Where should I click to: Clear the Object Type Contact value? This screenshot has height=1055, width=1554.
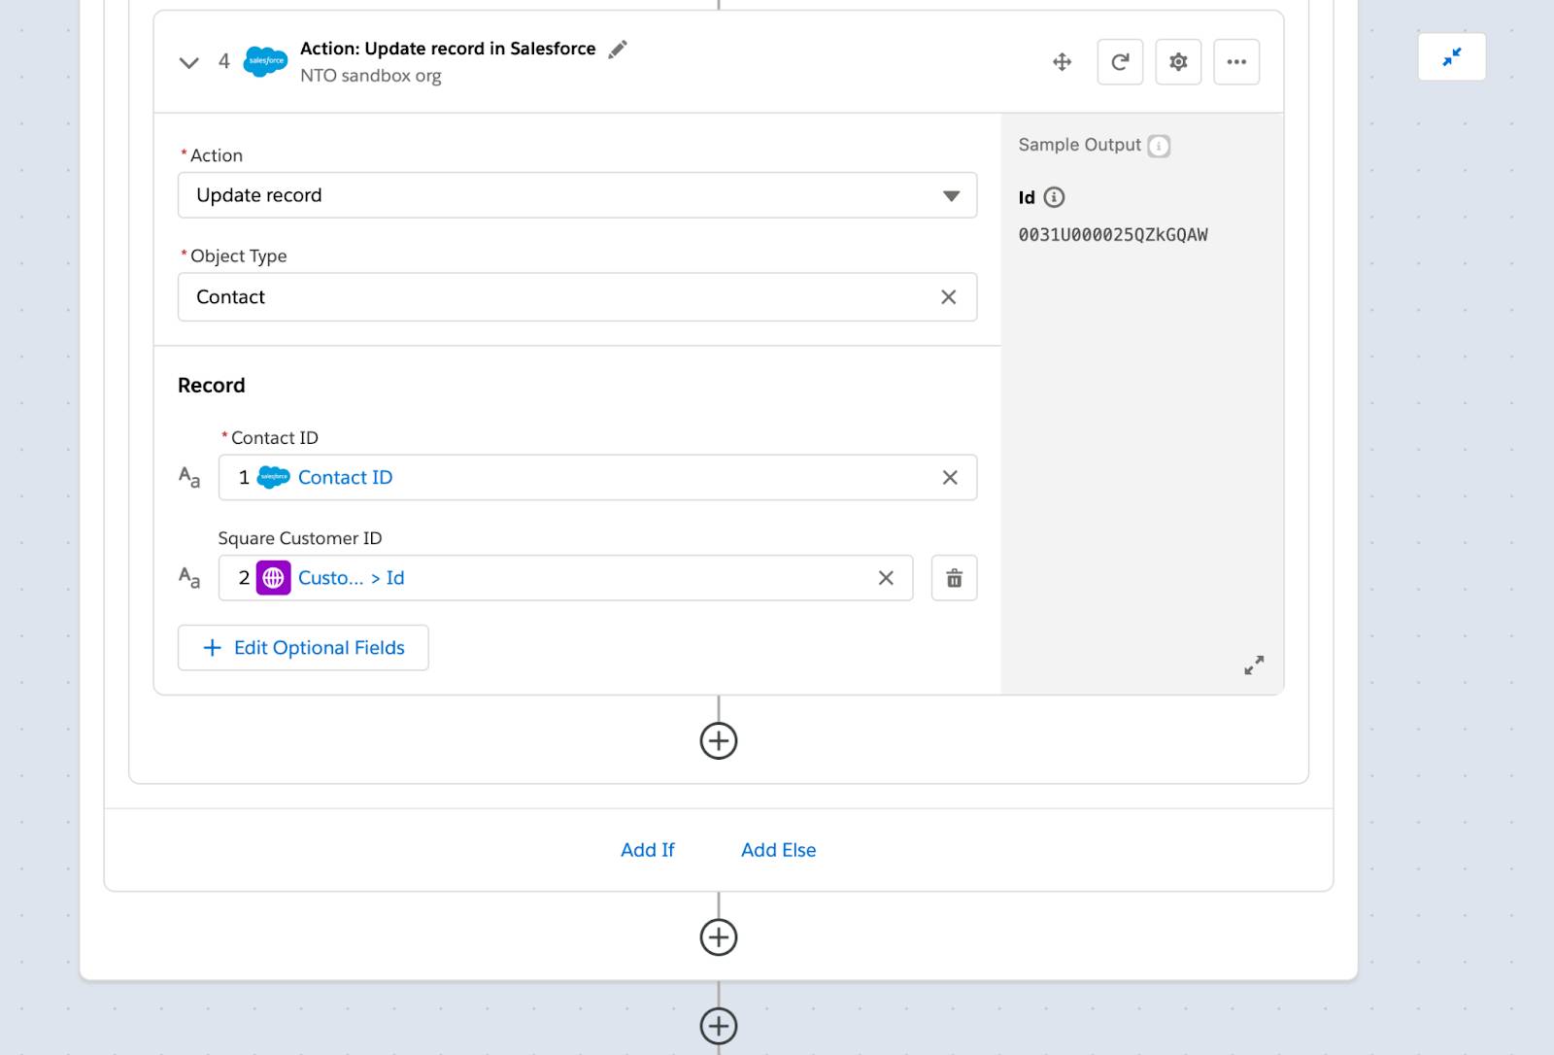click(x=948, y=297)
